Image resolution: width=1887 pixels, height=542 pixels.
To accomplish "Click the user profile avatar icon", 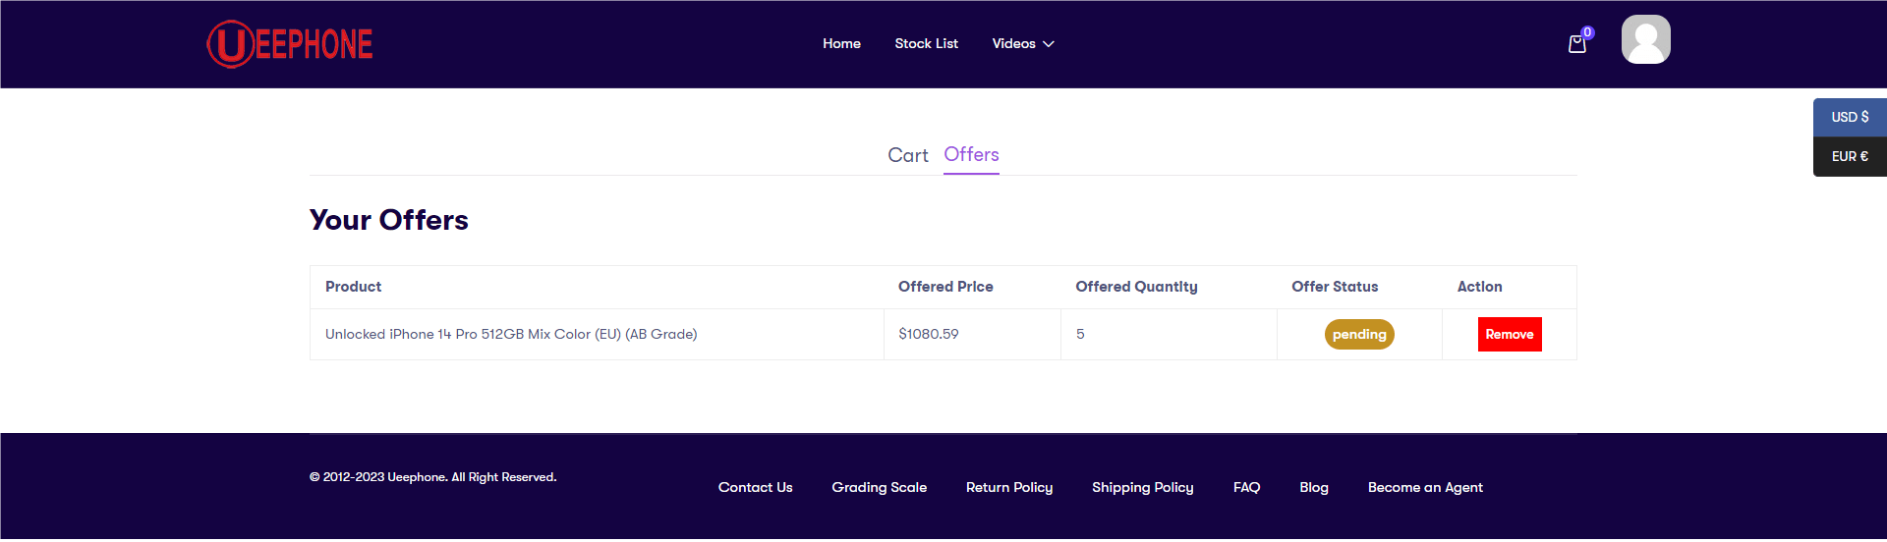I will pos(1645,39).
